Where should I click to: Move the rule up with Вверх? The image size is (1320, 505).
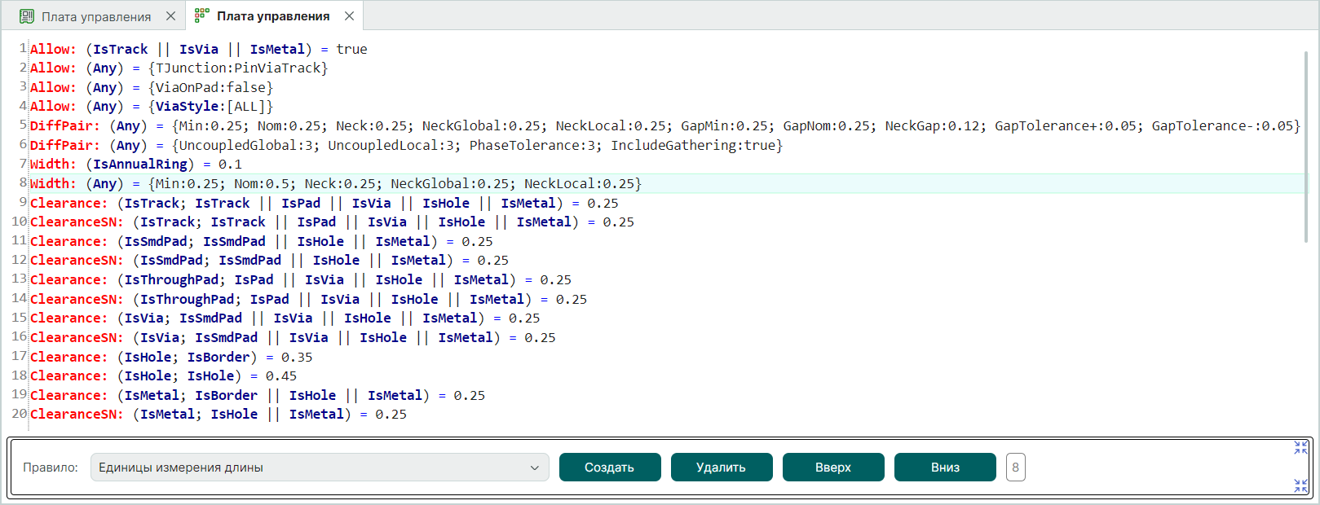[832, 468]
